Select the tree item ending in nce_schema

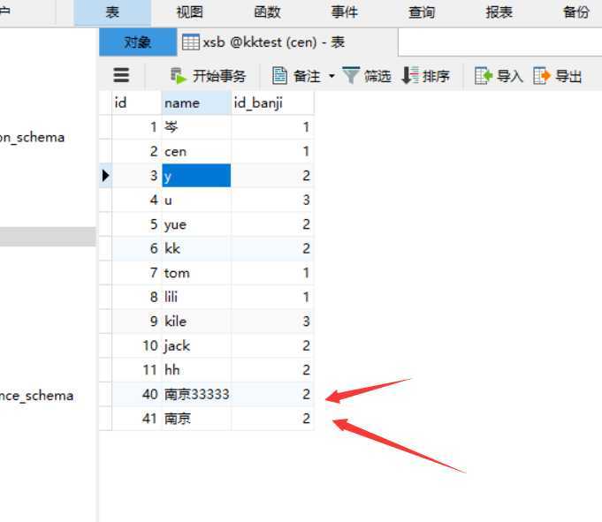pos(36,396)
